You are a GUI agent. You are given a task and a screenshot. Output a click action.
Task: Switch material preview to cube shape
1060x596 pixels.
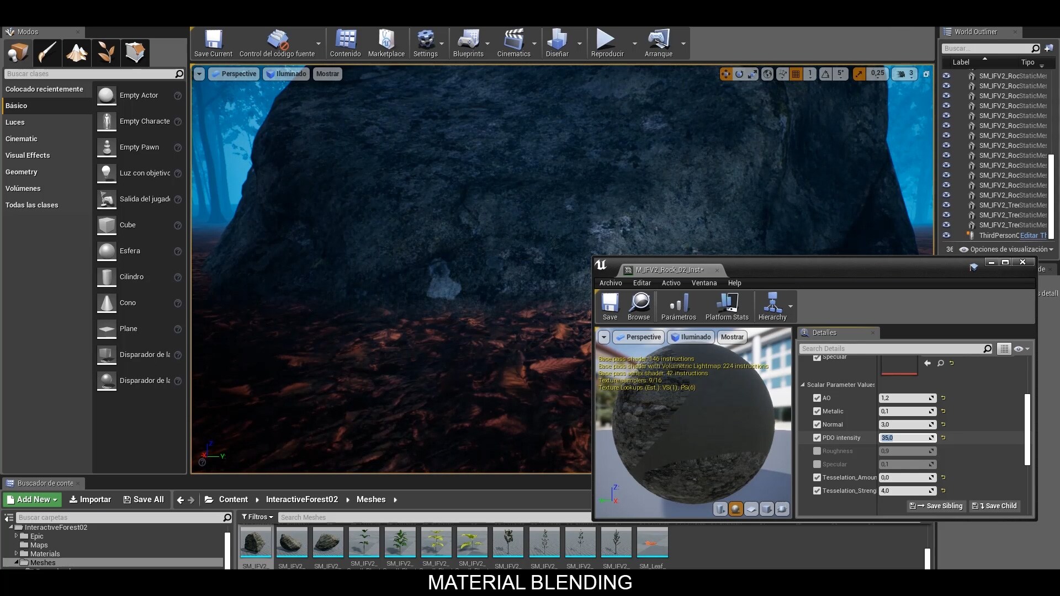click(767, 509)
